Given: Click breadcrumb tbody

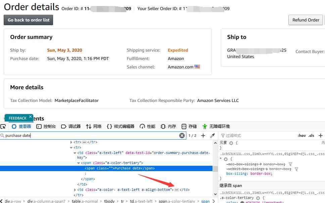Looking at the screenshot, I should coord(109,201).
